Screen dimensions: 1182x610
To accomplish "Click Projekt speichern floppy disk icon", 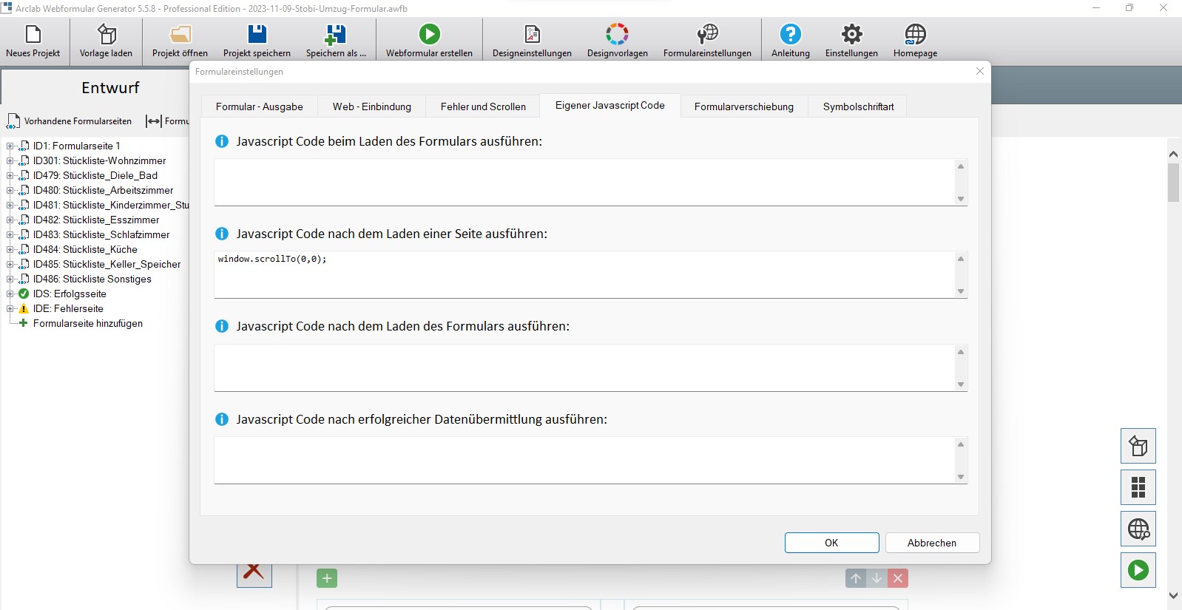I will pyautogui.click(x=257, y=35).
